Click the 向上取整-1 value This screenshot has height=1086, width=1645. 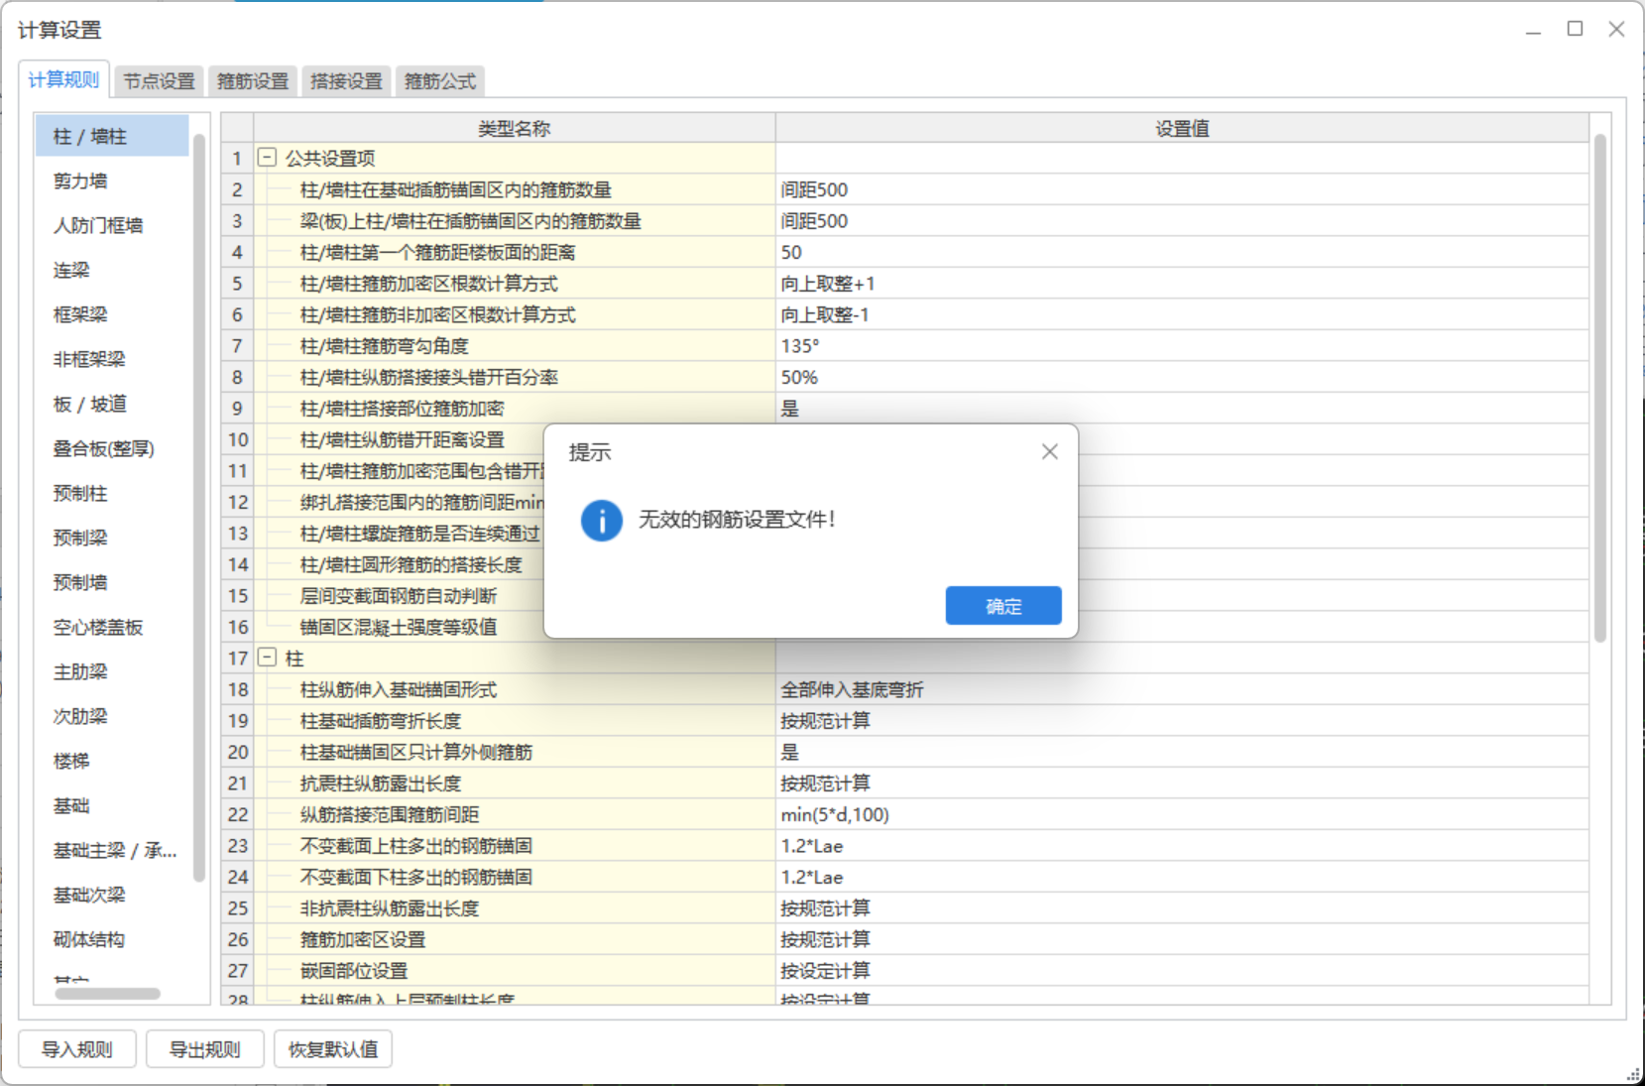click(x=1182, y=314)
